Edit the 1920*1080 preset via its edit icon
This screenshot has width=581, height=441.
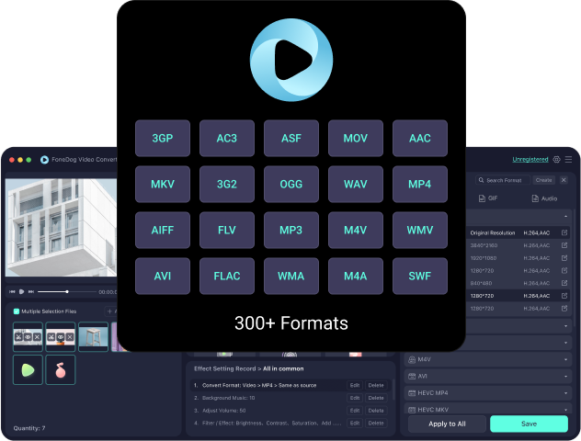click(564, 258)
